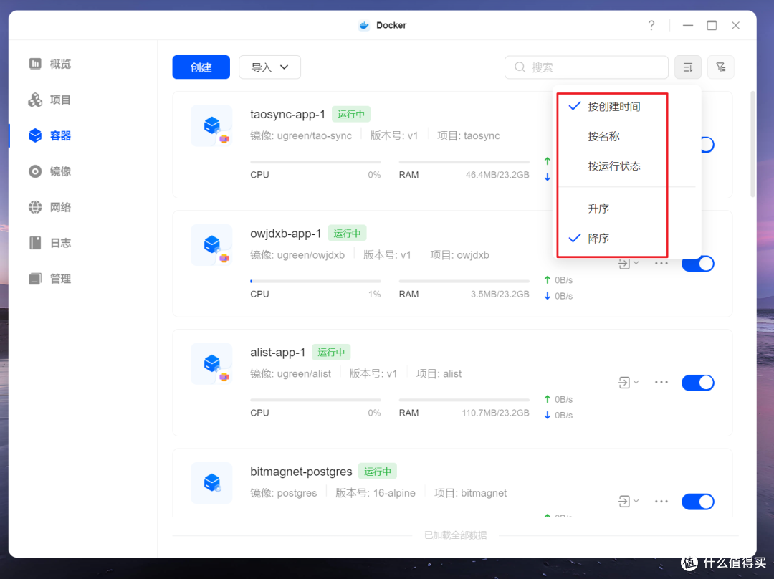Open the alist-app-1 more options menu
774x579 pixels.
661,382
